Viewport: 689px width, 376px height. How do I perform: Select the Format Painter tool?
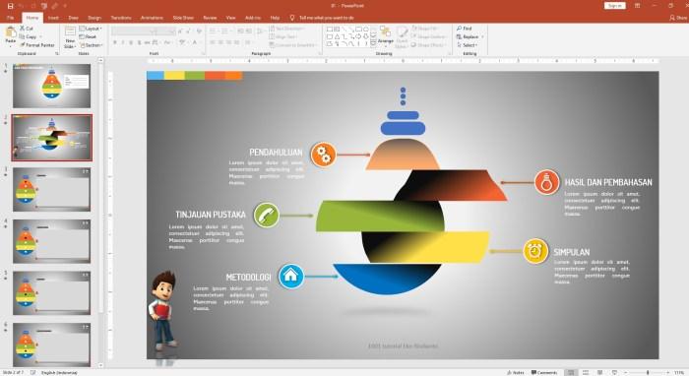pos(37,45)
